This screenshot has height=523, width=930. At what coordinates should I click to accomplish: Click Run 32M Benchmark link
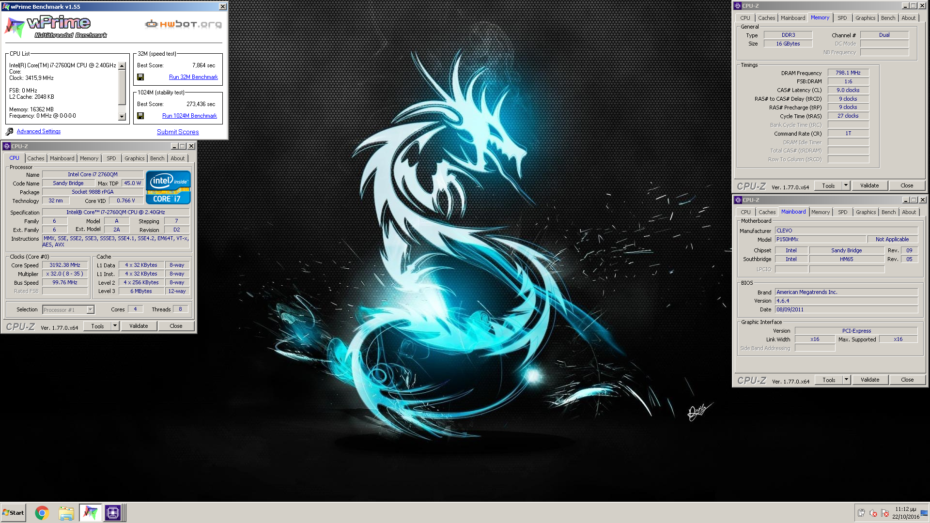pyautogui.click(x=193, y=77)
